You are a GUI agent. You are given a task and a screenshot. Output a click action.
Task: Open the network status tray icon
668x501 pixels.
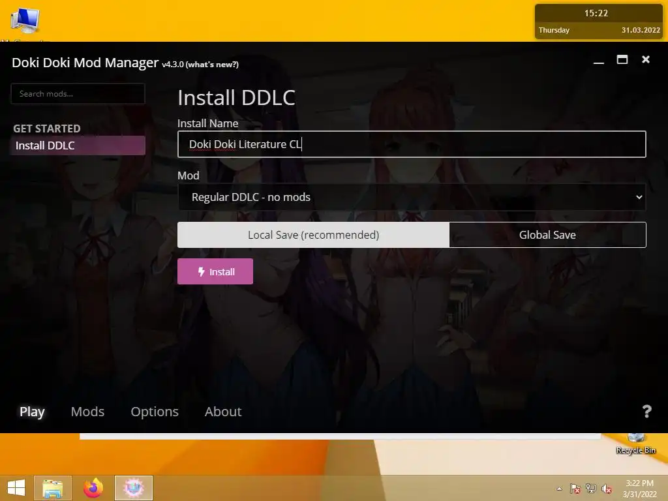pyautogui.click(x=591, y=489)
